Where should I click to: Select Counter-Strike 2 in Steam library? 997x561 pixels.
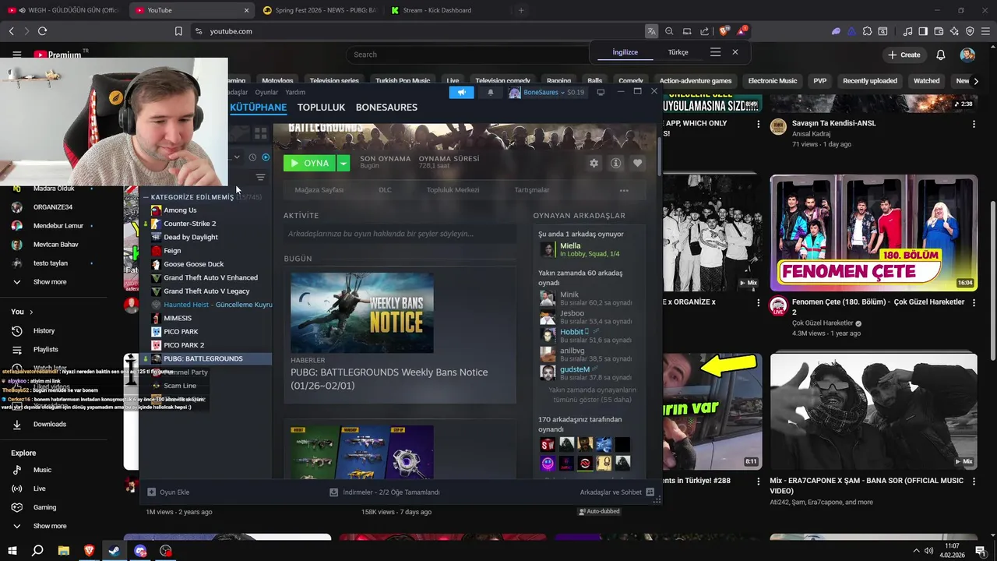point(189,224)
